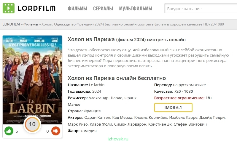Go to LORDFILM breadcrumb home link
The width and height of the screenshot is (237, 141).
pos(11,24)
